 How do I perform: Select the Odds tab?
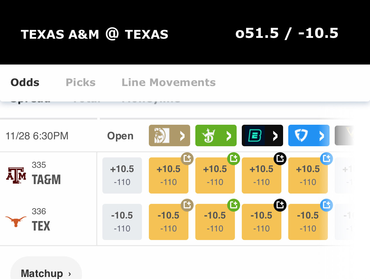(x=25, y=83)
